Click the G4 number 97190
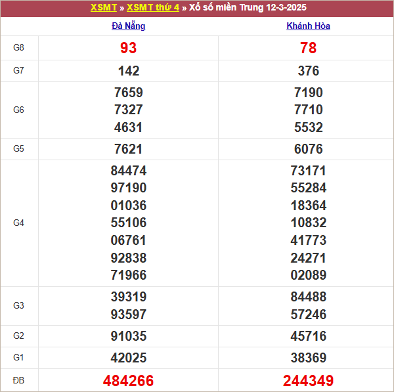Viewport: 394px width, 392px height. click(129, 188)
